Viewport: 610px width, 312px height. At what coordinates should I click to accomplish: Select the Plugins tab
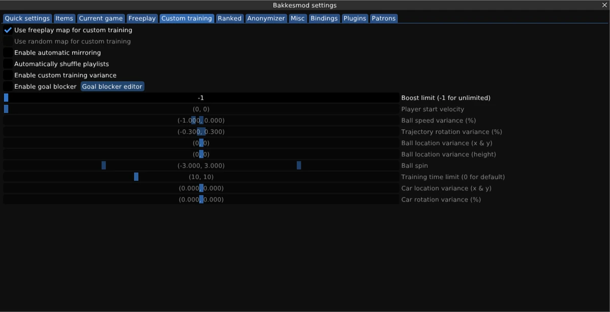(x=354, y=18)
